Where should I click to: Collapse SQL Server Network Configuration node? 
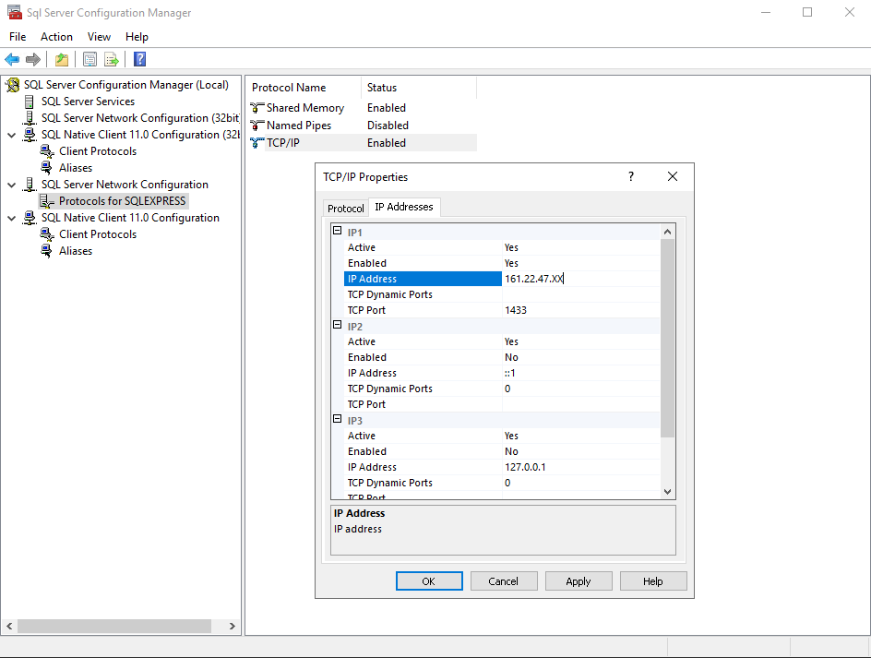(13, 184)
